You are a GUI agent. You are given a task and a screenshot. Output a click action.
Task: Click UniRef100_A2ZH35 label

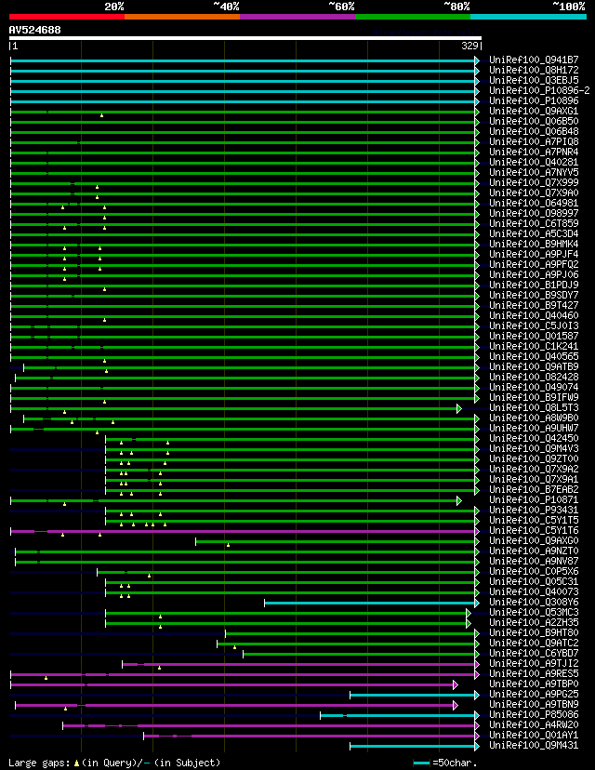534,622
